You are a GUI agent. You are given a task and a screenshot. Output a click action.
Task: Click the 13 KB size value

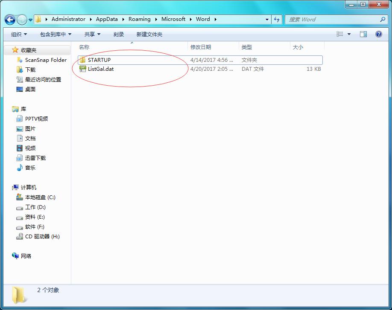313,69
